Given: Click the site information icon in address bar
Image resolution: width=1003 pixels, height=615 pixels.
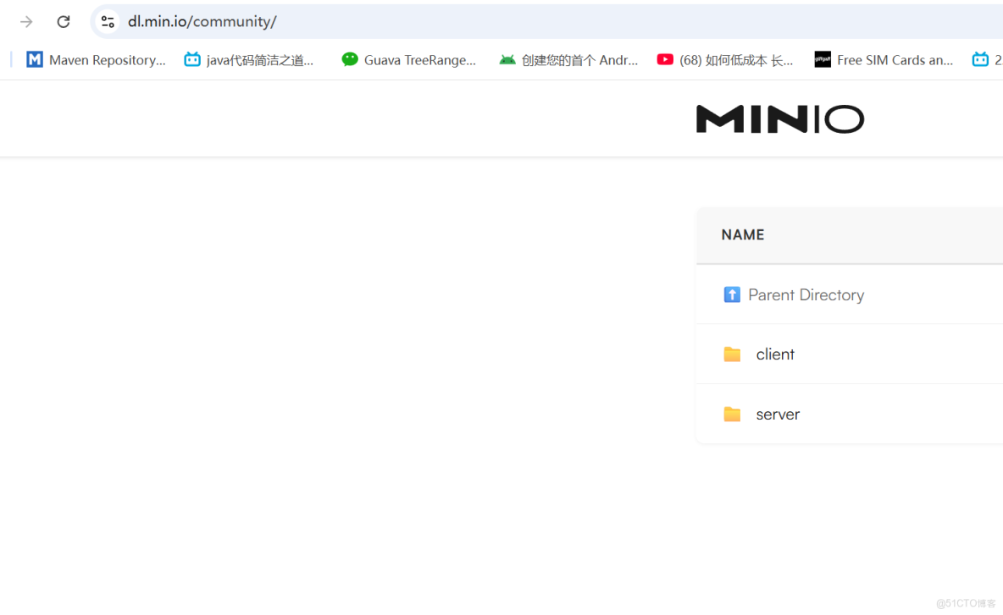Looking at the screenshot, I should [x=108, y=21].
